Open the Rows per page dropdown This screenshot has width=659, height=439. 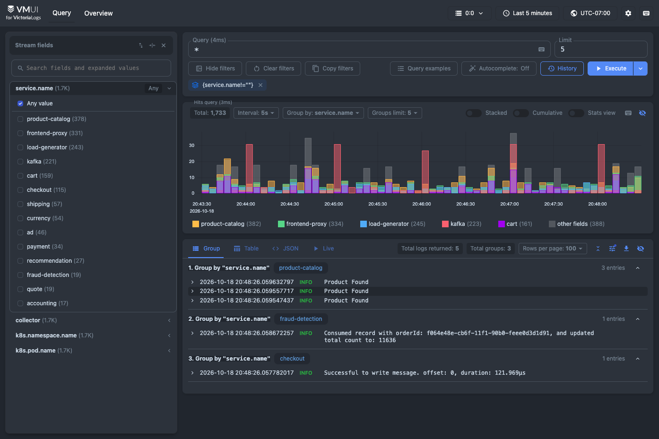tap(553, 249)
